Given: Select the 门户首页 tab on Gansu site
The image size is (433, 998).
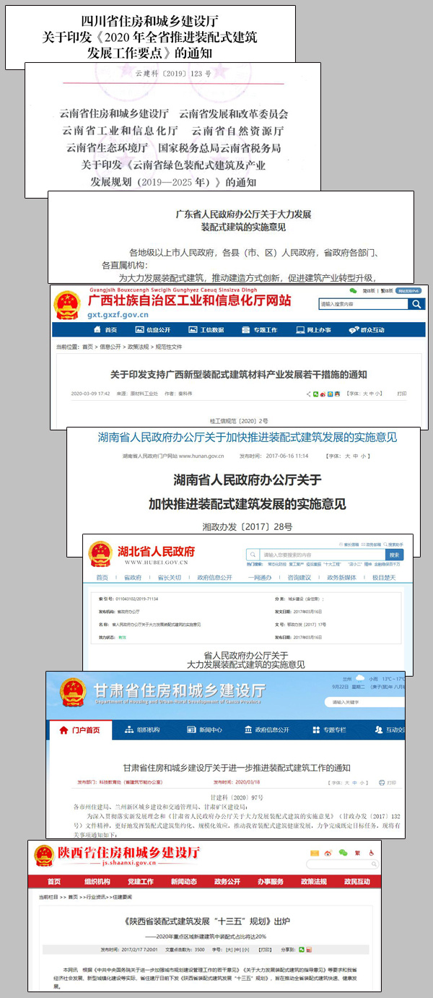Looking at the screenshot, I should tap(79, 730).
